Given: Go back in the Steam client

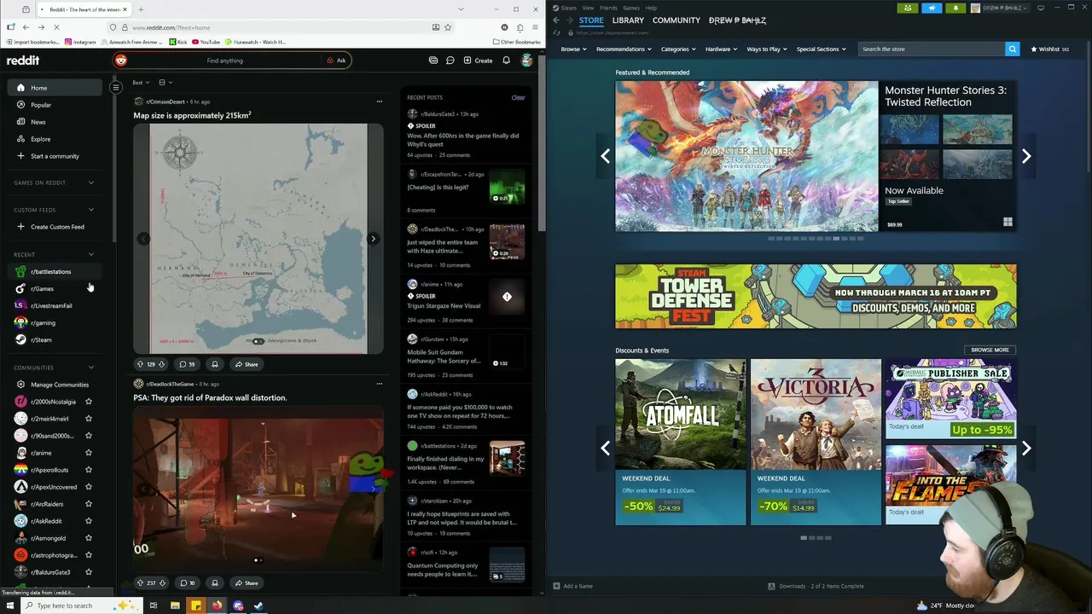Looking at the screenshot, I should pos(556,20).
